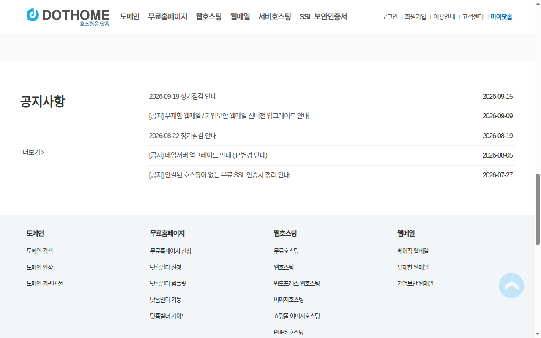This screenshot has height=338, width=541.
Task: Click the footer link 도메인 기관이전
Action: (x=45, y=283)
